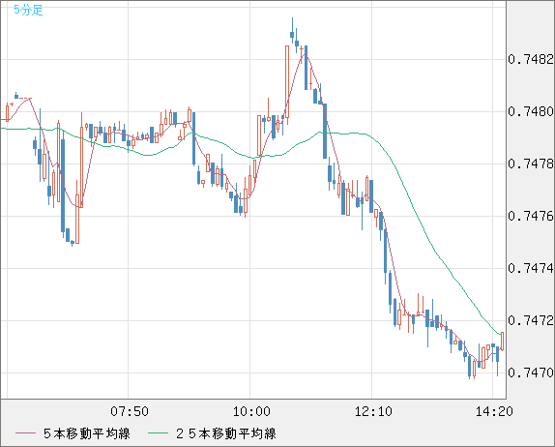Click the 5分足 timeframe label
The image size is (555, 447).
pos(28,10)
